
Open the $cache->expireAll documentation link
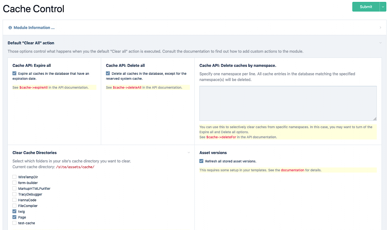tap(33, 88)
